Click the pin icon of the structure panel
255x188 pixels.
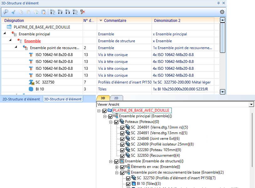[x=218, y=3]
